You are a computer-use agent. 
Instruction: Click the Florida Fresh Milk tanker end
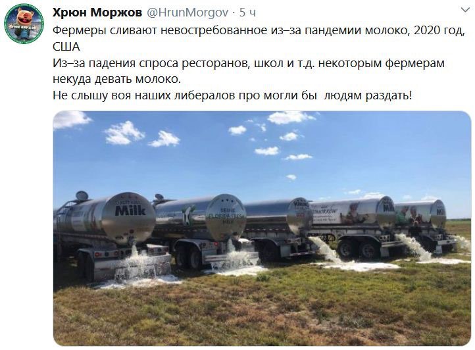226,217
